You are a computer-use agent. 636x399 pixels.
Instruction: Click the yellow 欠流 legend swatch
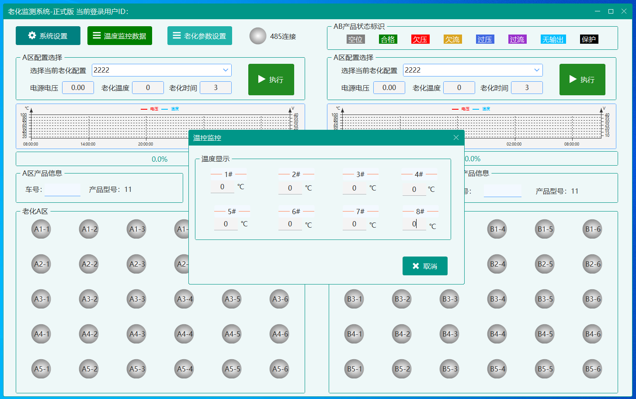(x=452, y=39)
